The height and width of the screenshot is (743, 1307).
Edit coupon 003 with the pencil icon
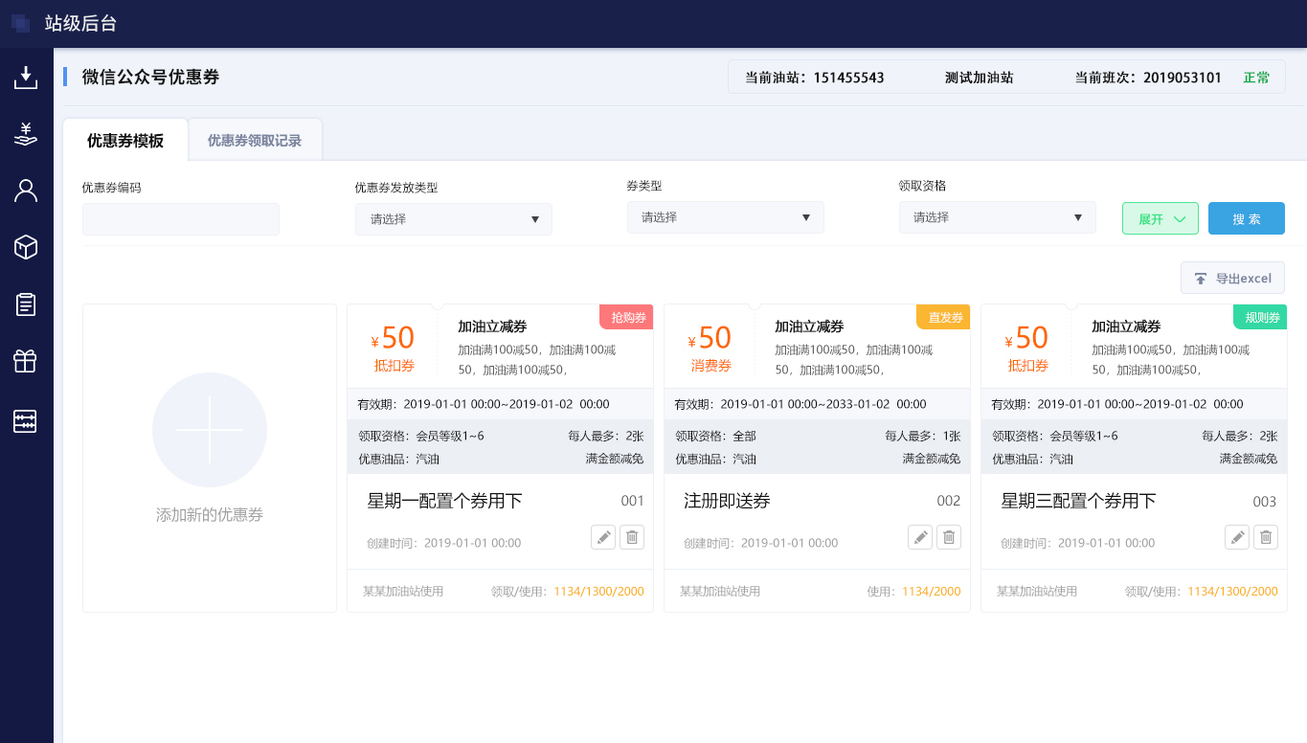1237,537
